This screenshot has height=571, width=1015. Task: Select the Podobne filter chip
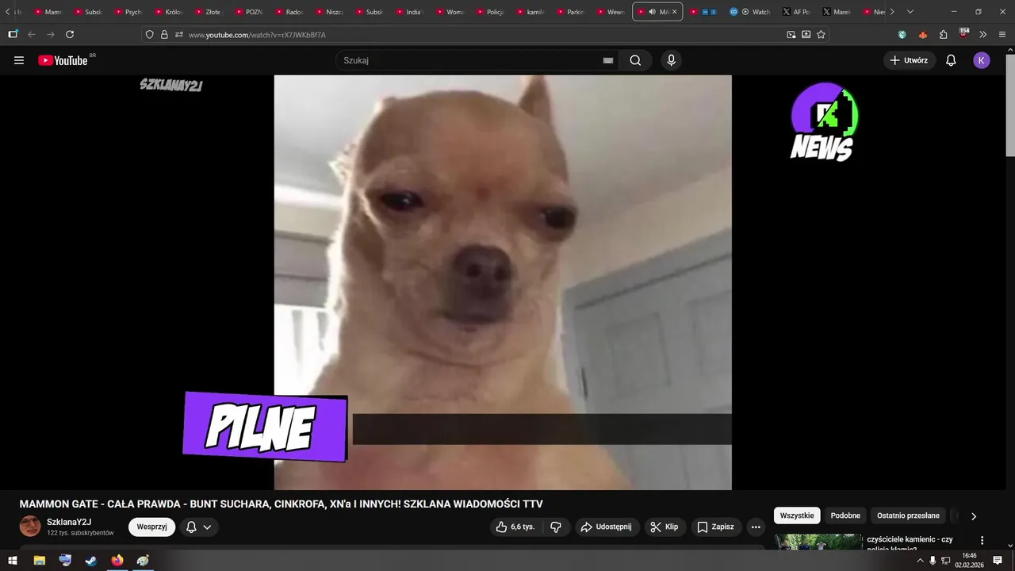(845, 515)
